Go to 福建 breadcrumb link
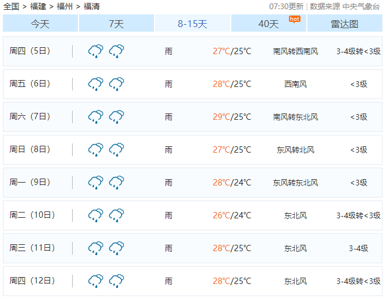 (x=38, y=6)
